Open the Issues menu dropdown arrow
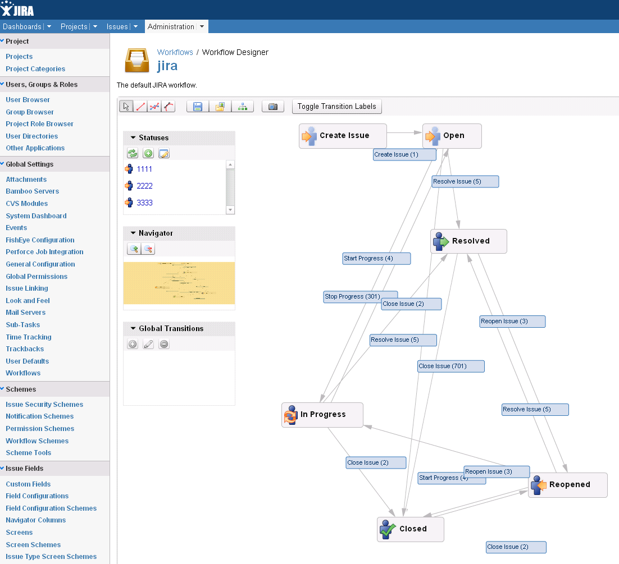The width and height of the screenshot is (619, 564). pos(136,26)
